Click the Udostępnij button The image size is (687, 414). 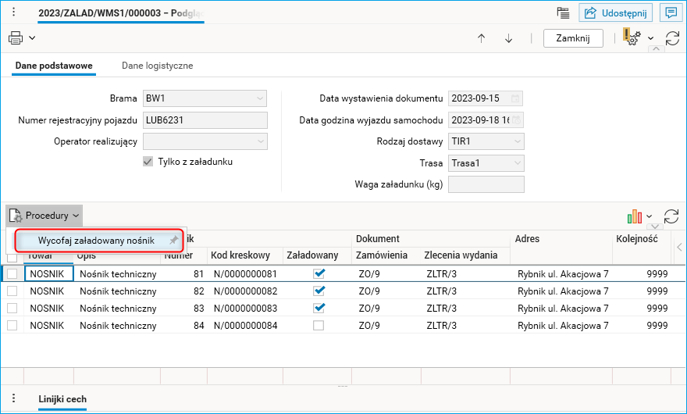pos(615,12)
